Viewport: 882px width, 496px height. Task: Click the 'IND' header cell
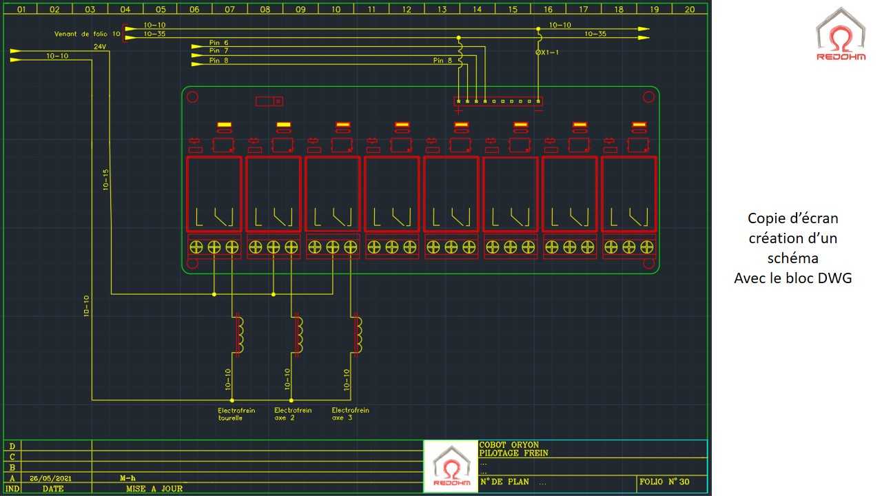[12, 488]
